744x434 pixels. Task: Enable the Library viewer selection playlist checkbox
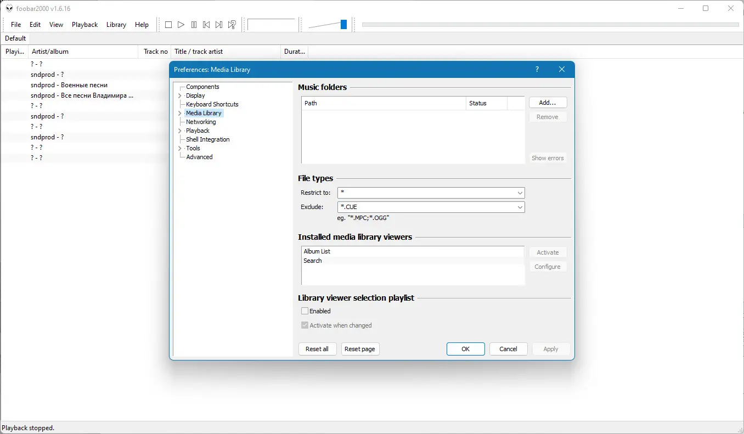pos(305,311)
